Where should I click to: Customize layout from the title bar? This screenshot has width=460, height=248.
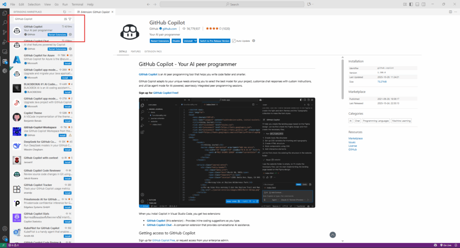pos(405,4)
